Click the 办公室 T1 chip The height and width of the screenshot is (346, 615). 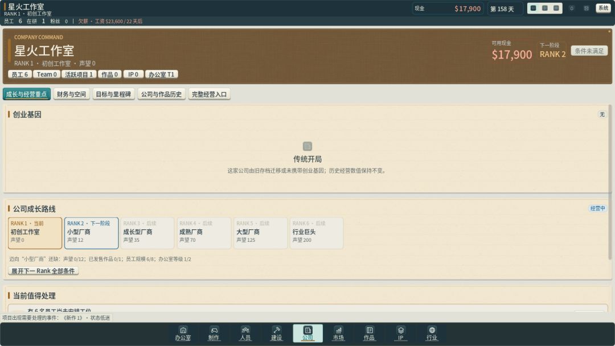(161, 75)
